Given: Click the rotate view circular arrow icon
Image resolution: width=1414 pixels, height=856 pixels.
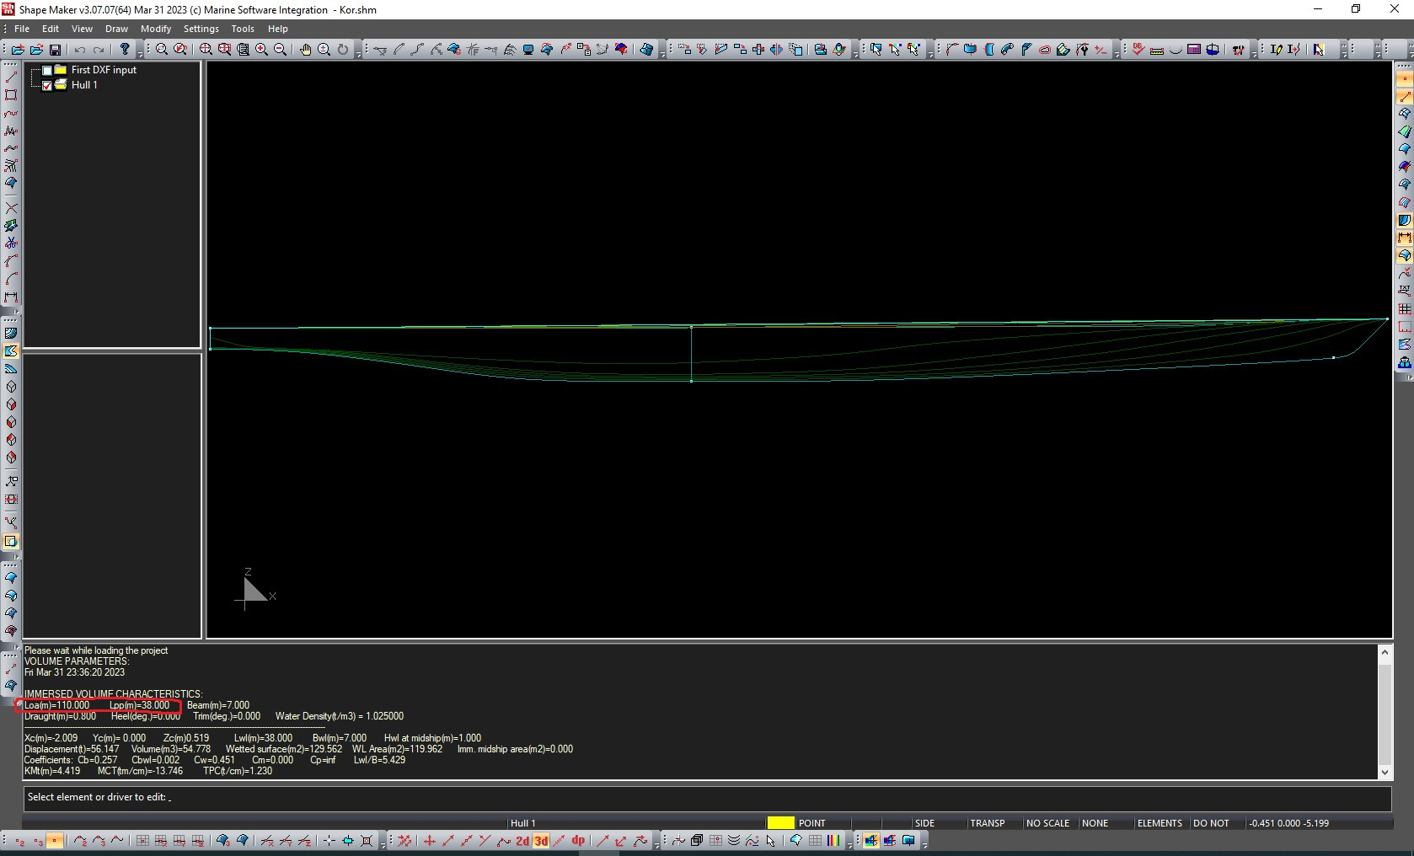Looking at the screenshot, I should 343,50.
